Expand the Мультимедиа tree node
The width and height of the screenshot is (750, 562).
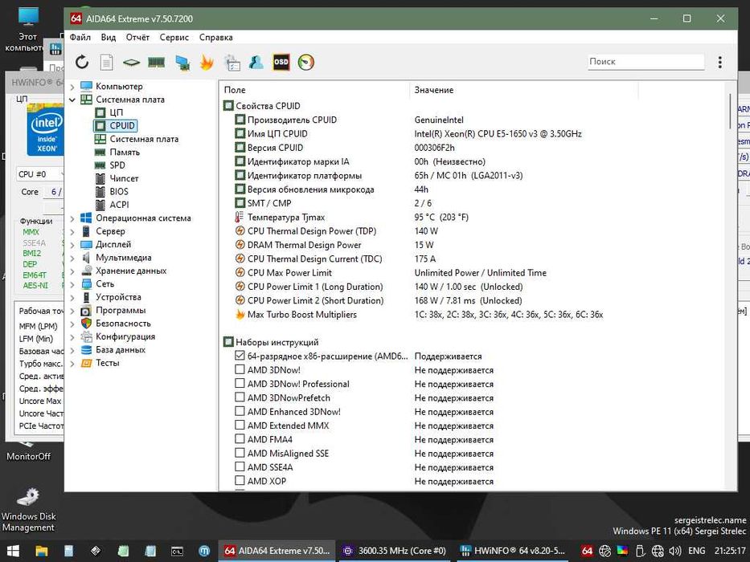click(x=72, y=258)
